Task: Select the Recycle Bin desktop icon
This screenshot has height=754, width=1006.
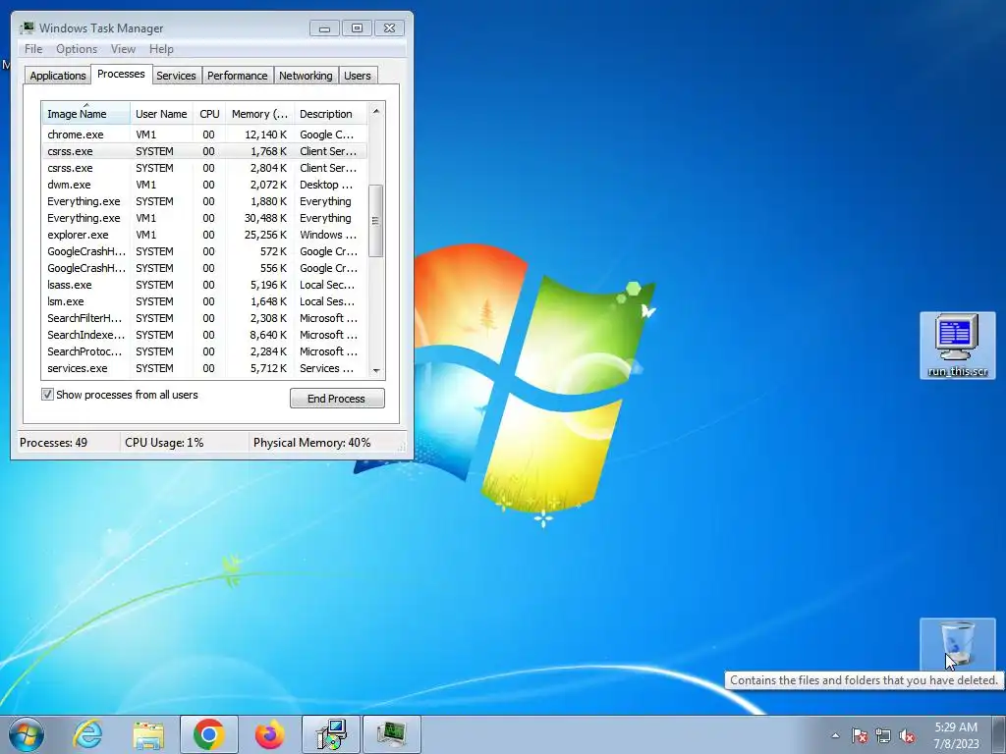Action: 957,644
